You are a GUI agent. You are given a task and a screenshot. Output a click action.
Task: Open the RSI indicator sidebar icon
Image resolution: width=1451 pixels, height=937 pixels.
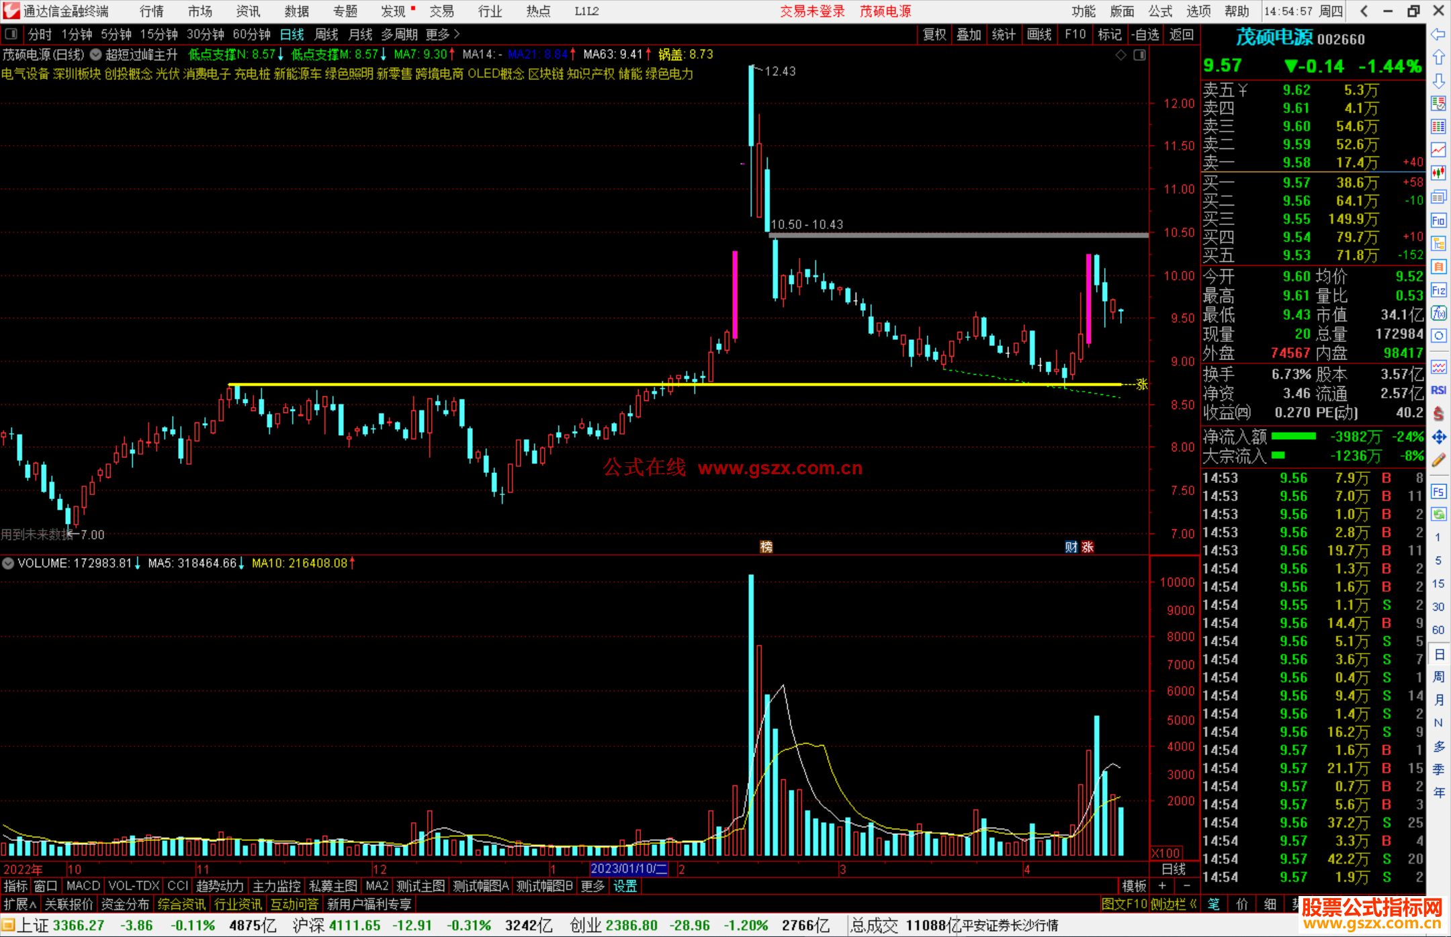(1438, 390)
